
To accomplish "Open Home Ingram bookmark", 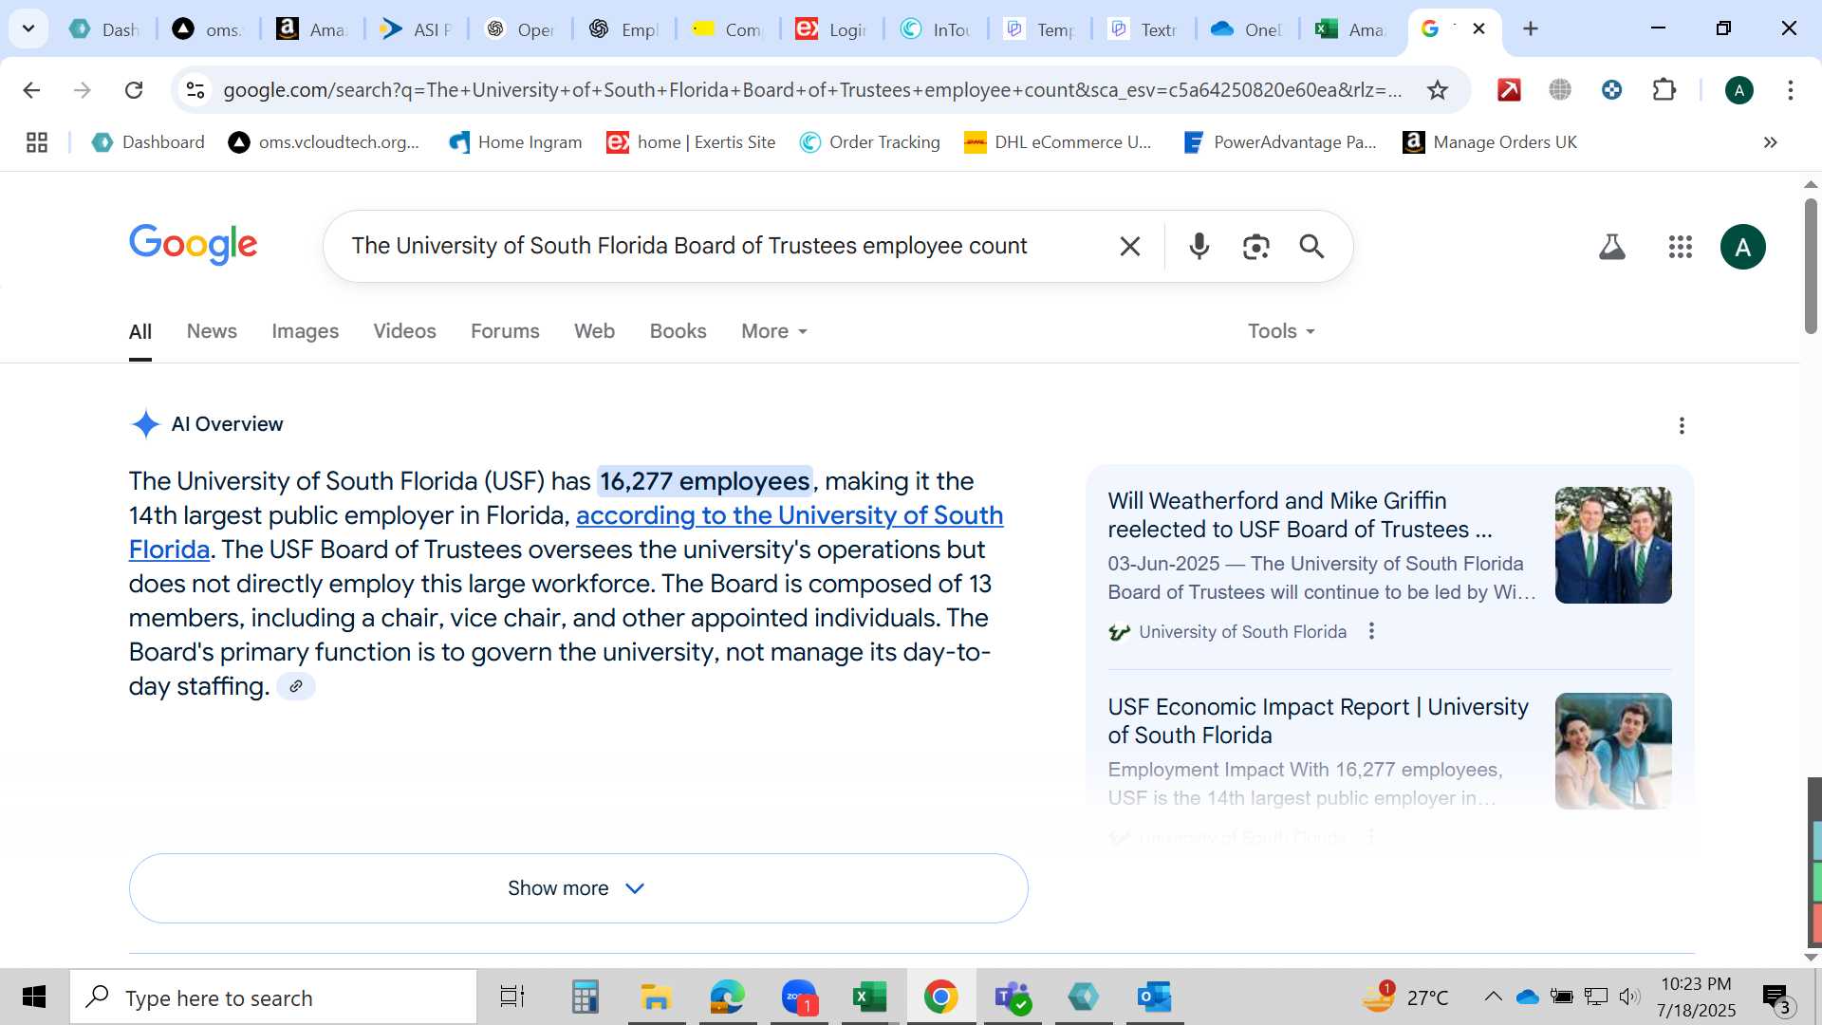I will 515,142.
